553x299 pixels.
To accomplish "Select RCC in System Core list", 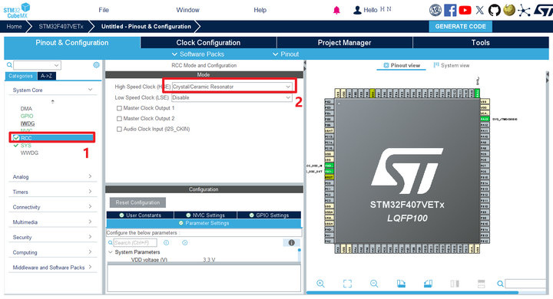I will 52,138.
